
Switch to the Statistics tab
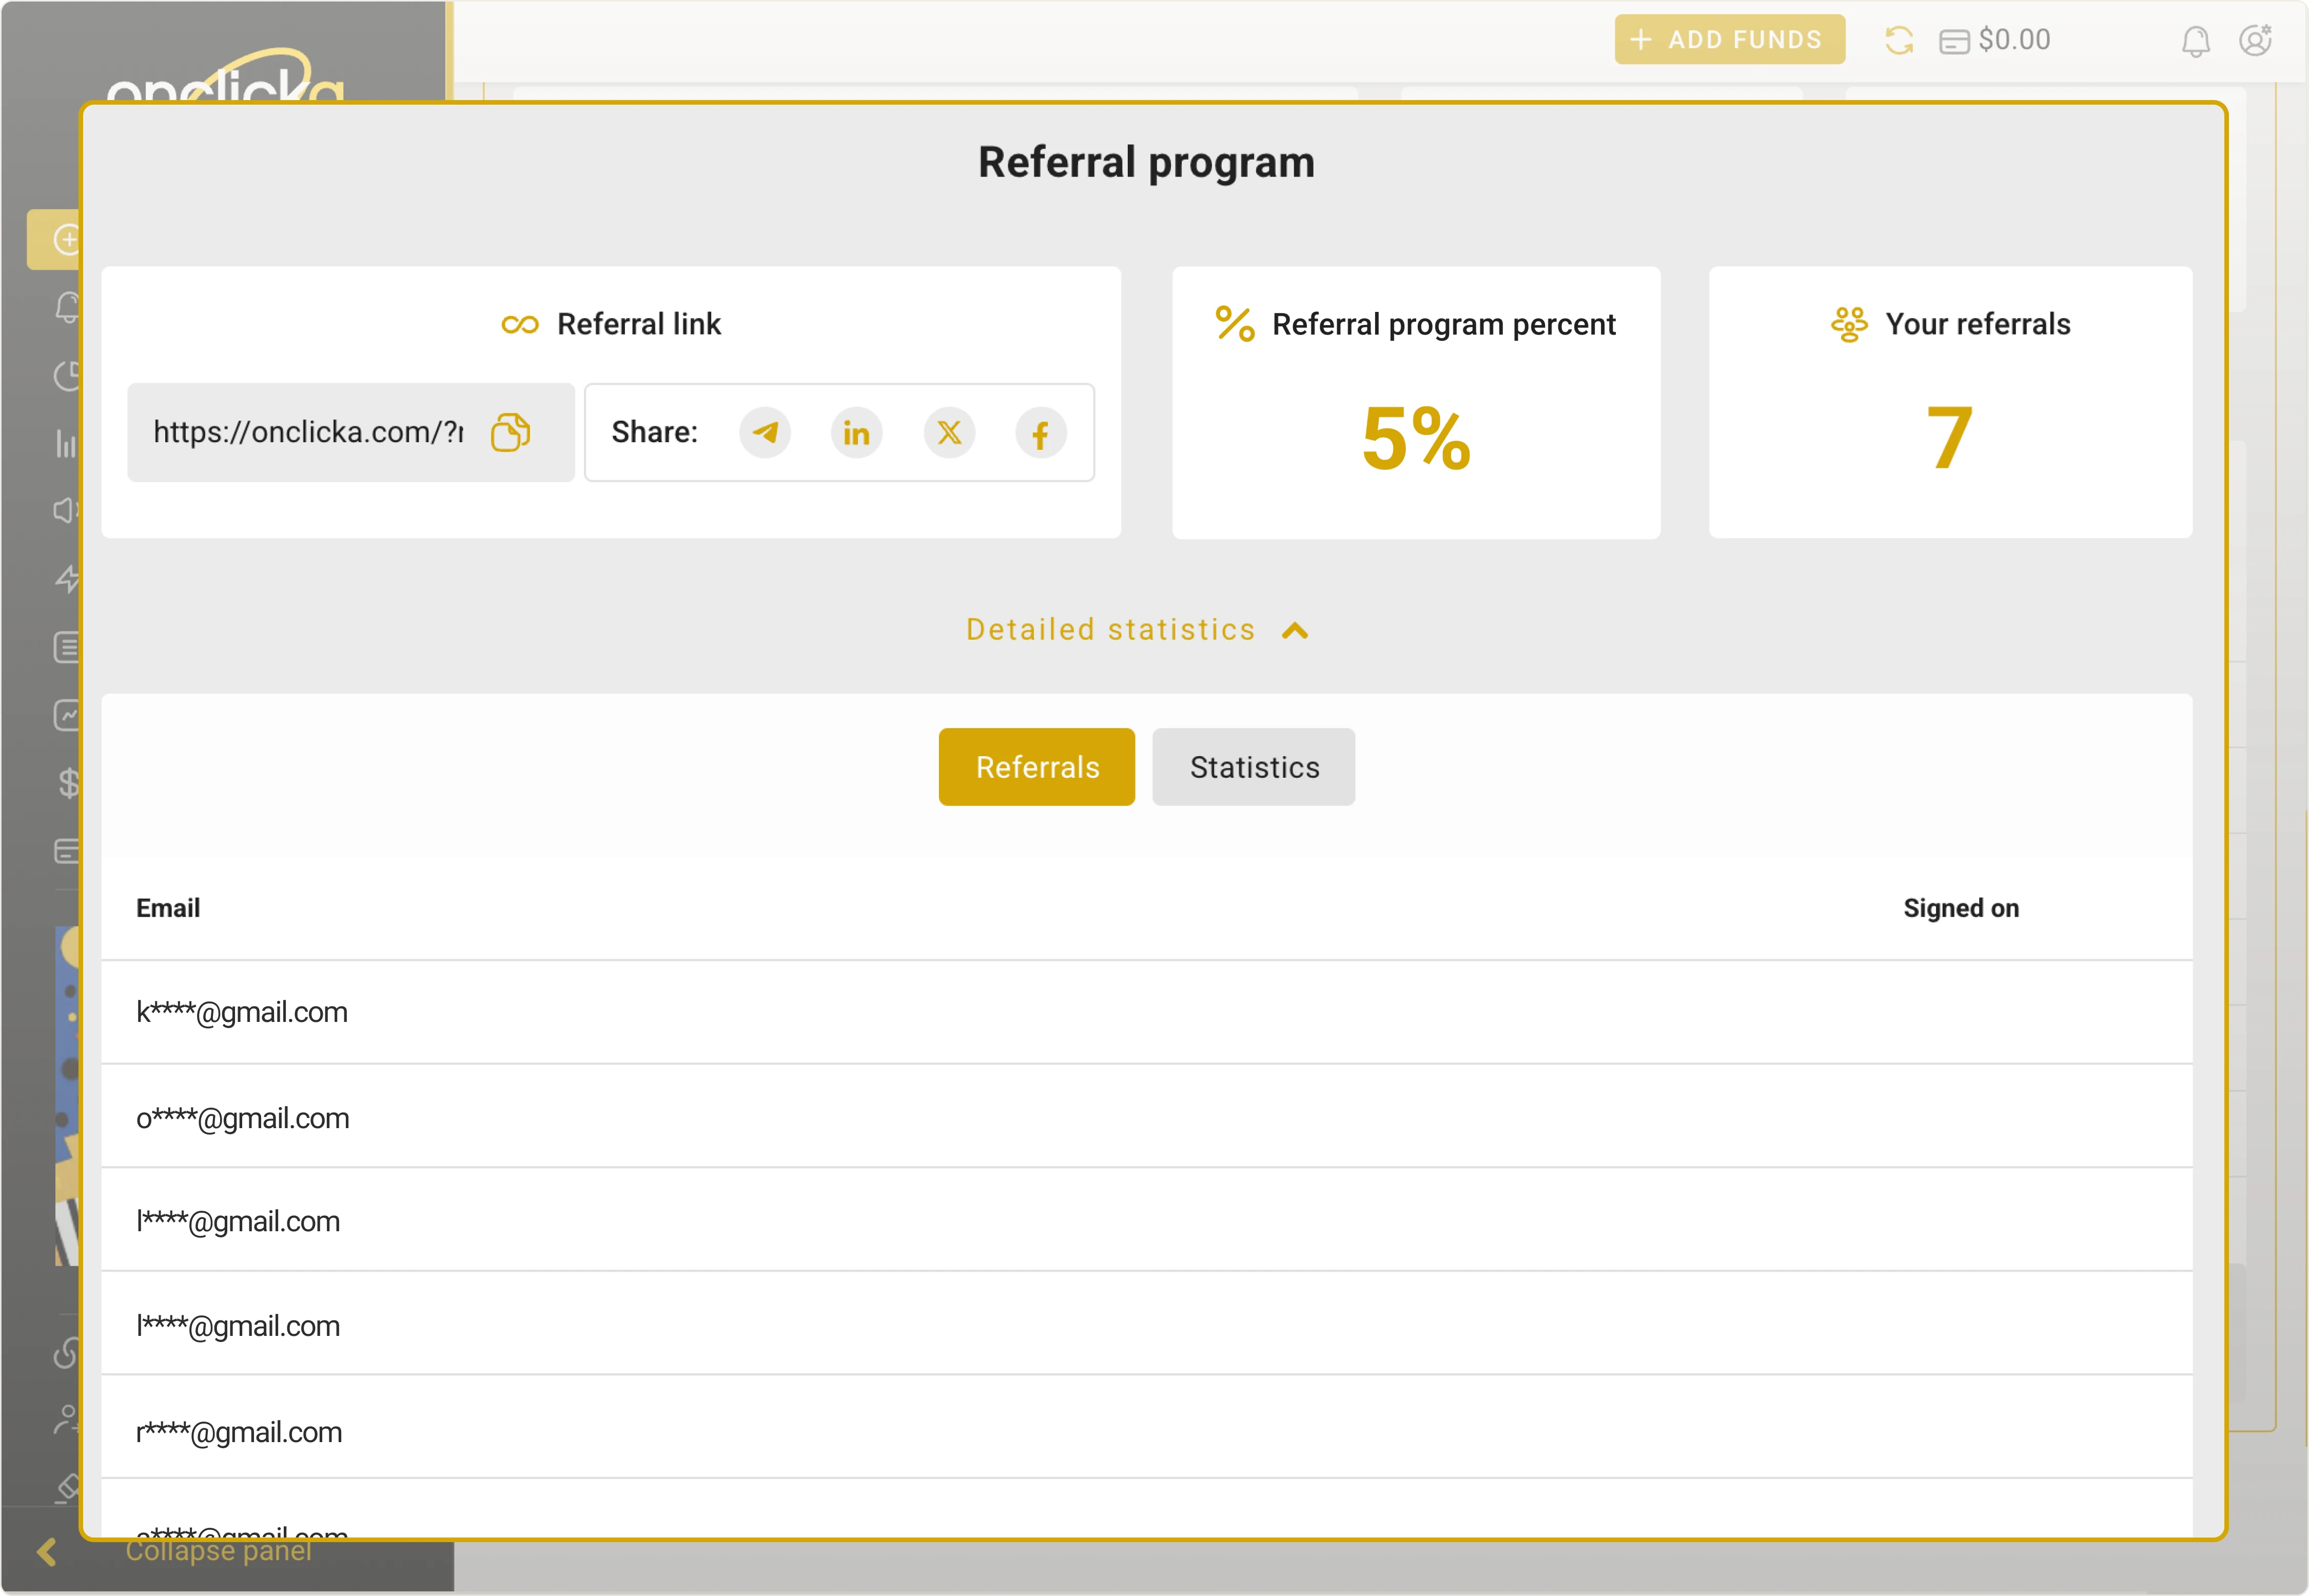click(1253, 767)
